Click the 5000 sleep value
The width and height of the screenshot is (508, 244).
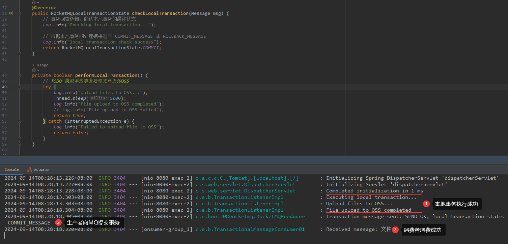click(116, 98)
